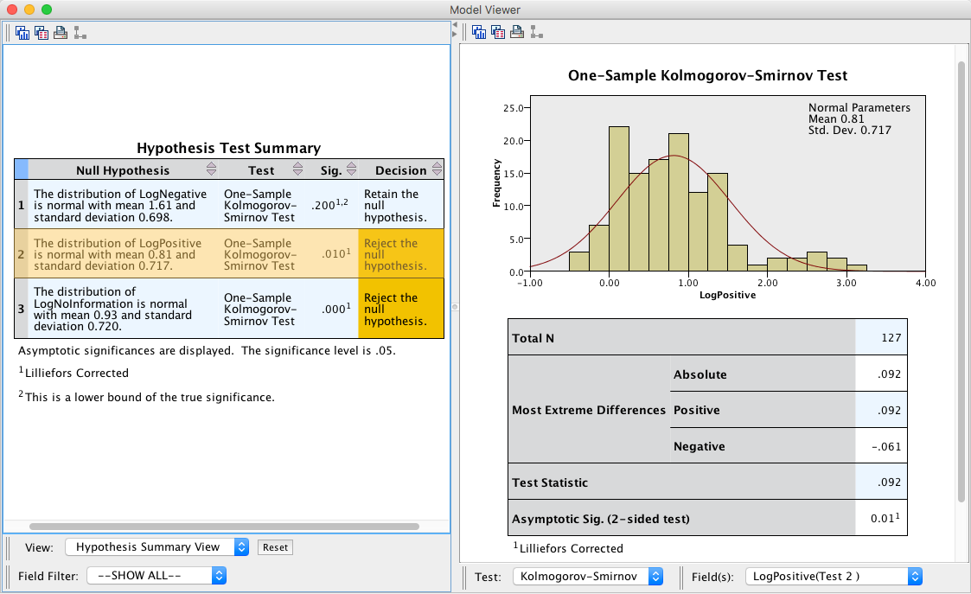Open the View dropdown showing Hypothesis Summary View
This screenshot has height=594, width=971.
[157, 546]
